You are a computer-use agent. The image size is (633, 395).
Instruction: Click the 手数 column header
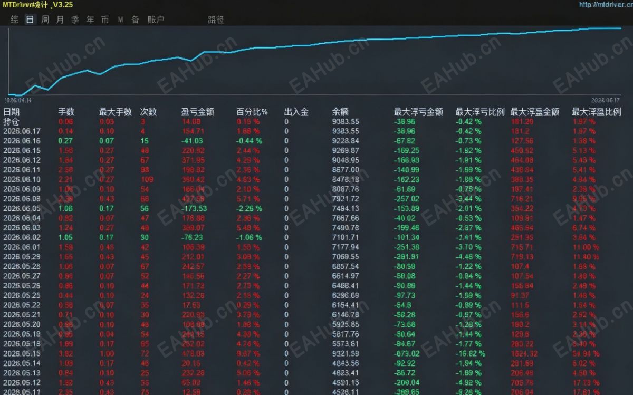66,112
